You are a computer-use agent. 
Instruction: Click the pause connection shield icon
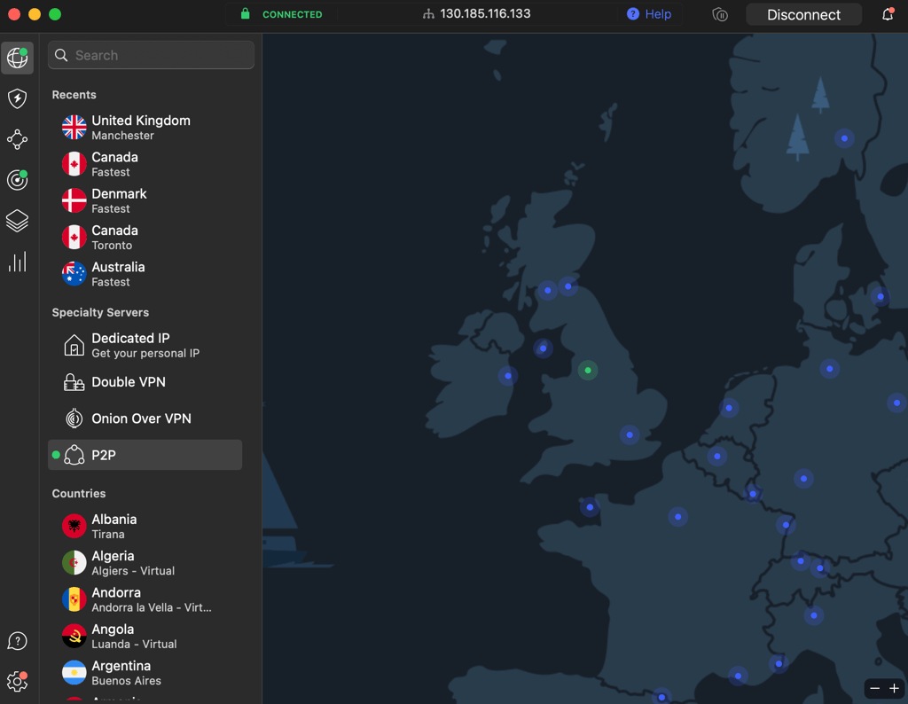(720, 14)
